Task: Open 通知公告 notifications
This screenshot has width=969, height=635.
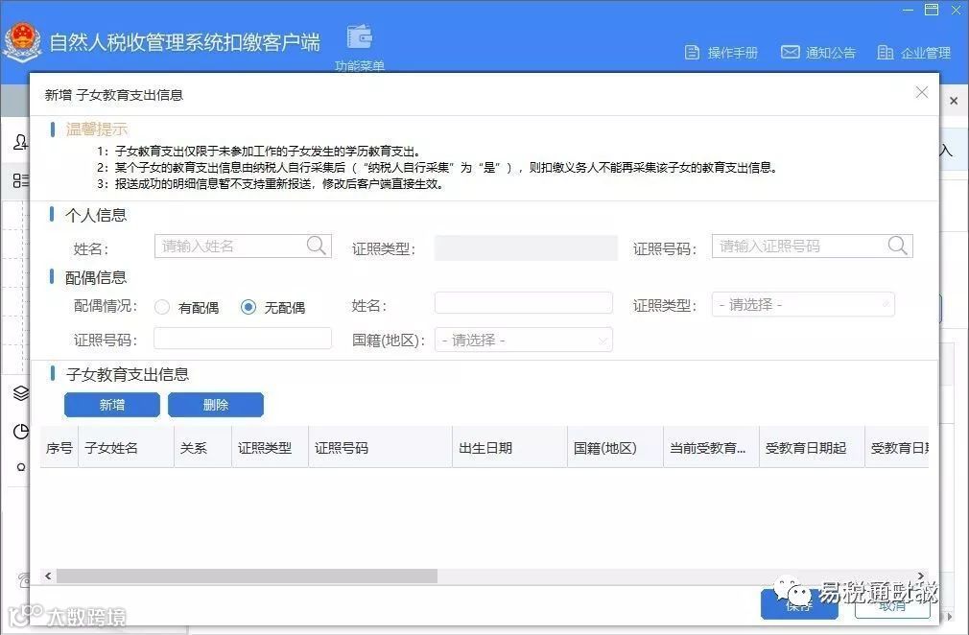Action: 818,53
